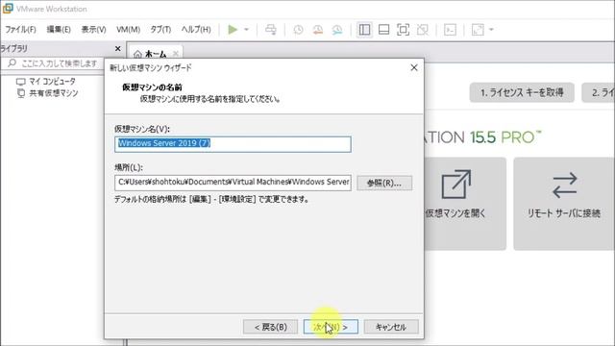Open the タブ(T) menu

160,30
